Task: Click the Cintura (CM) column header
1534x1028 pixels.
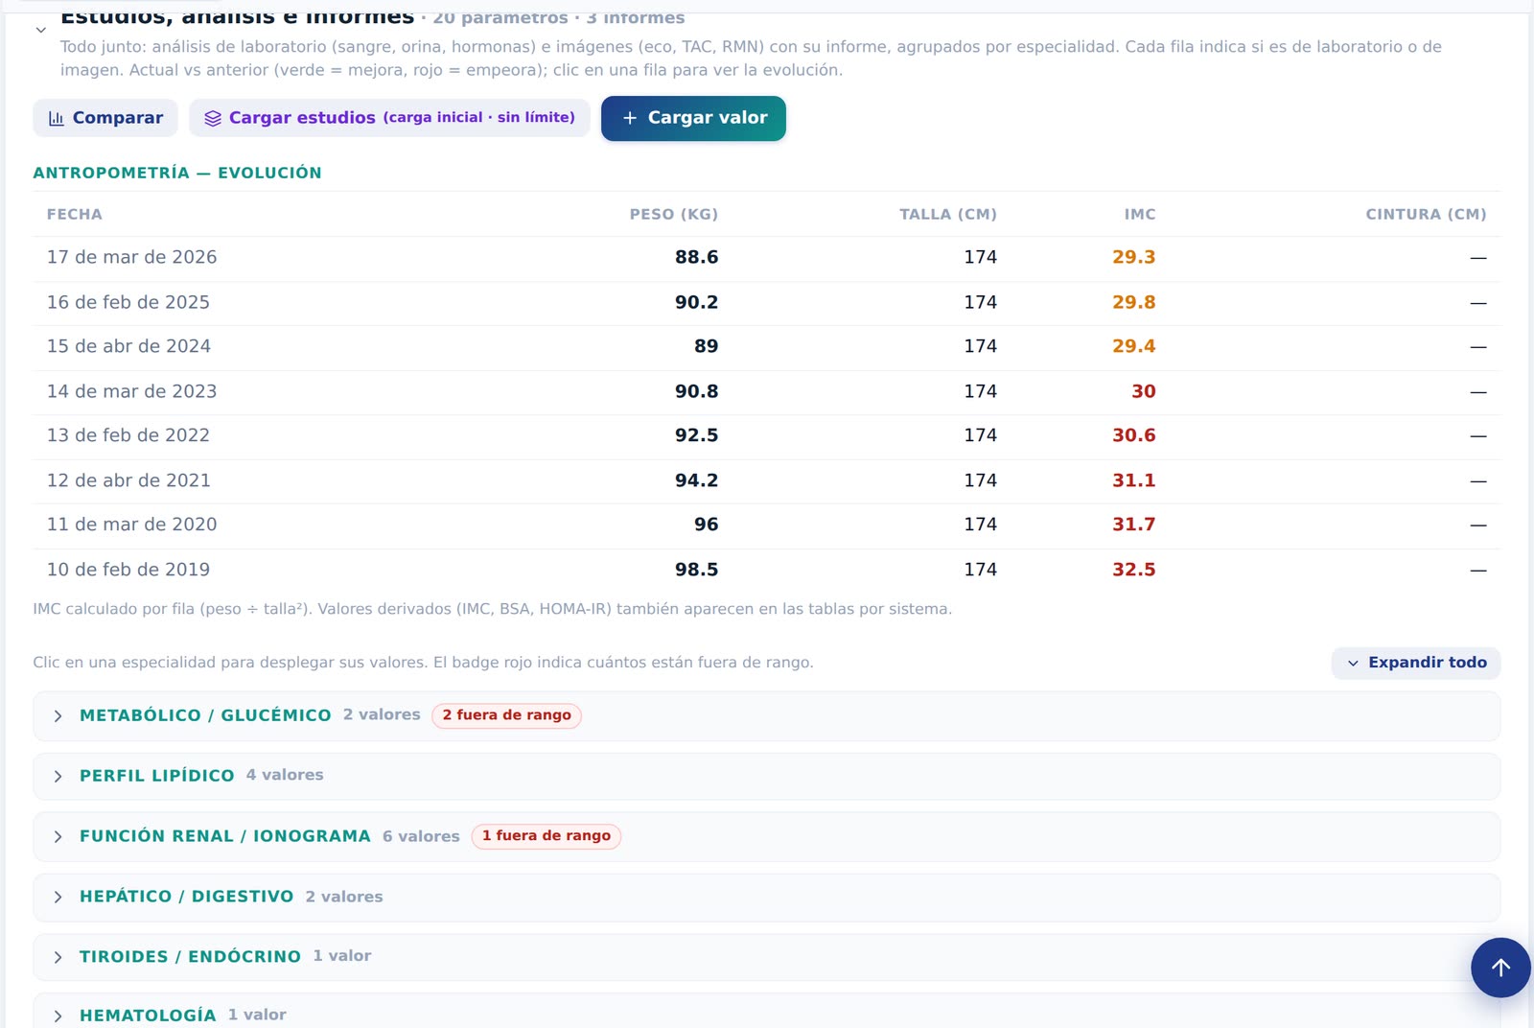Action: point(1426,215)
